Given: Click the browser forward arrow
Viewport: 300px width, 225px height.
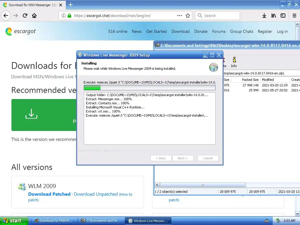Looking at the screenshot, I should pyautogui.click(x=16, y=16).
